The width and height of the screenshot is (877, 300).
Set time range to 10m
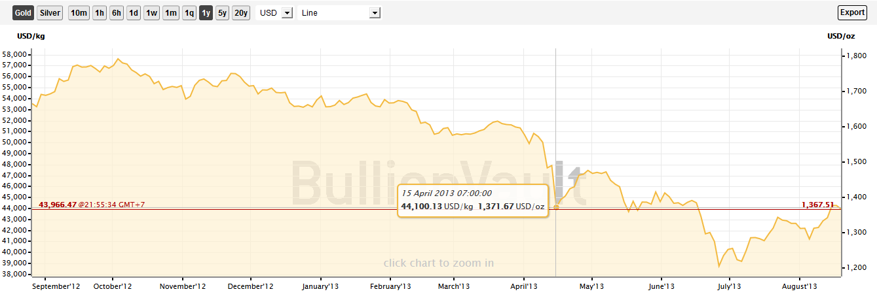point(79,13)
